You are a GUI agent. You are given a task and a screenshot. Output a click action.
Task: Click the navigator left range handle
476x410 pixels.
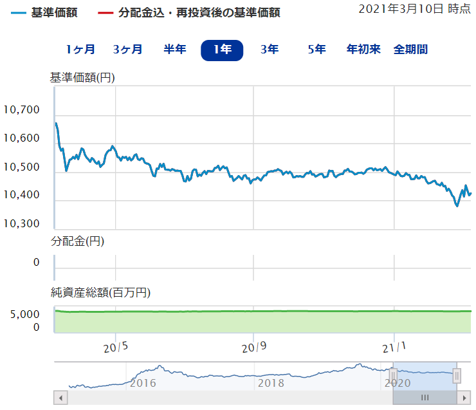393,376
